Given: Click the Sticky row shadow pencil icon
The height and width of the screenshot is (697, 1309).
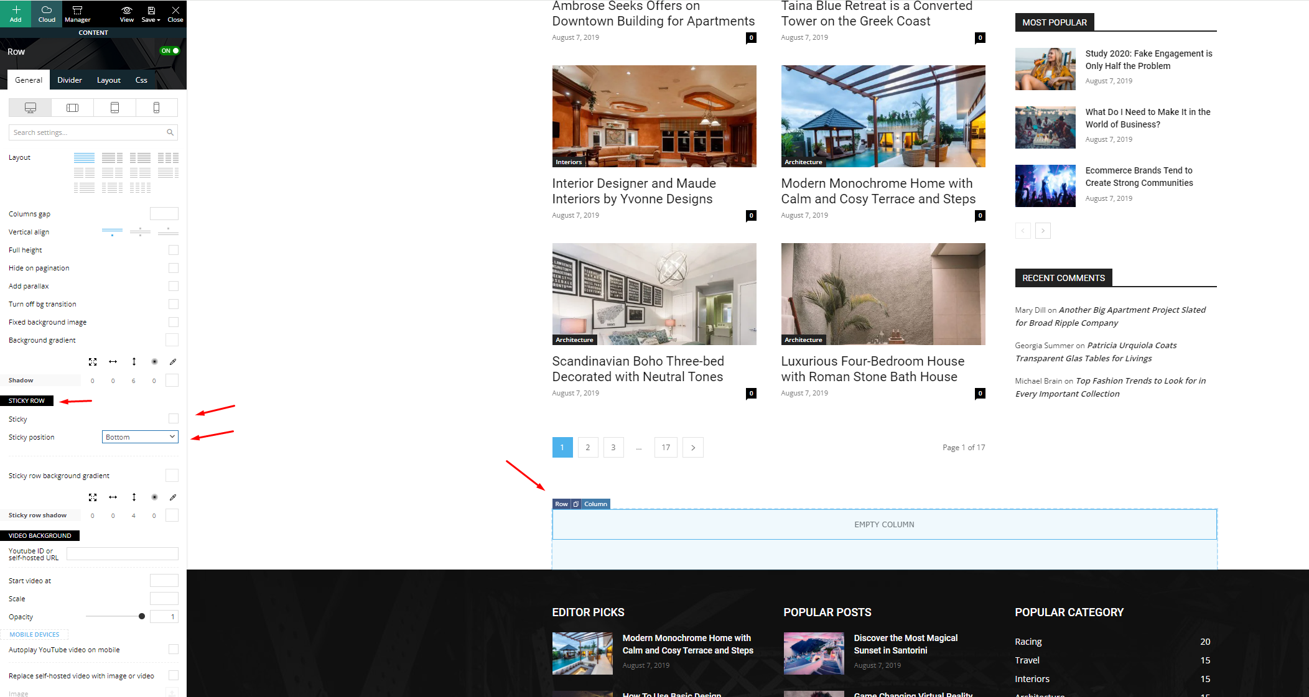Looking at the screenshot, I should (x=173, y=497).
